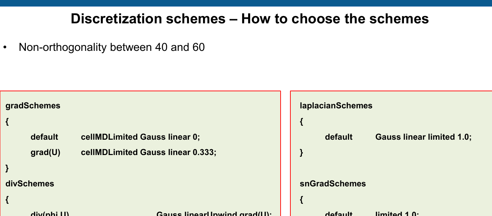492x216 pixels.
Task: Click the Gauss linearUpwind grad(U) entry
Action: [x=214, y=214]
